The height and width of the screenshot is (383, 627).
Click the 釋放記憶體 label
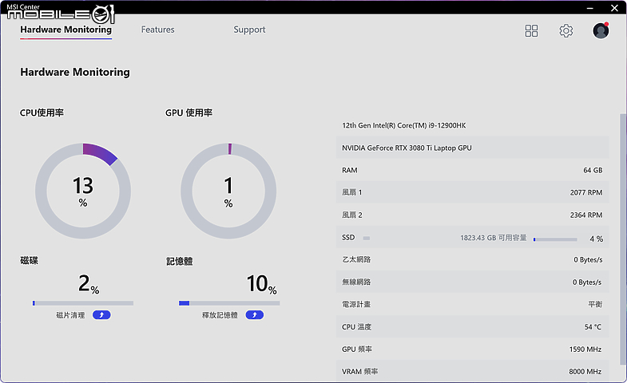(x=220, y=315)
